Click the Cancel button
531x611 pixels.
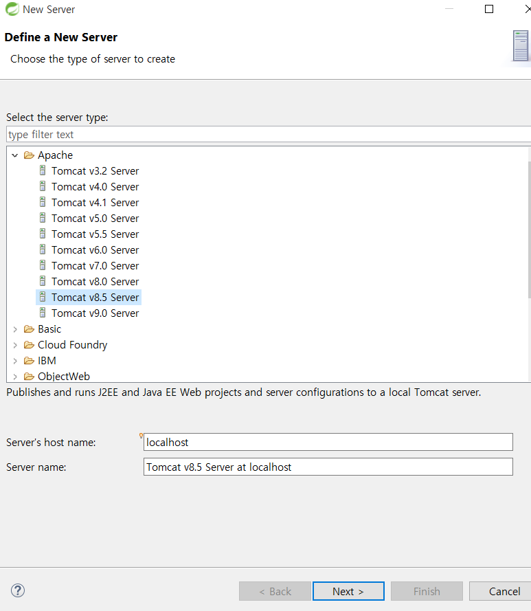click(x=500, y=591)
